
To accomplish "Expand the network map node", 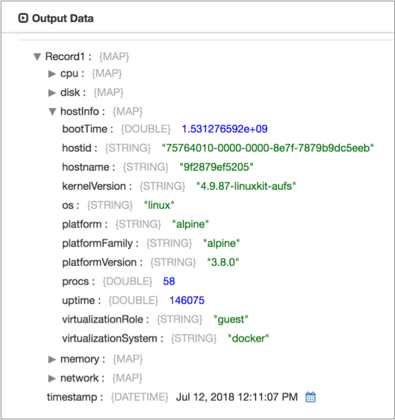I will 52,379.
